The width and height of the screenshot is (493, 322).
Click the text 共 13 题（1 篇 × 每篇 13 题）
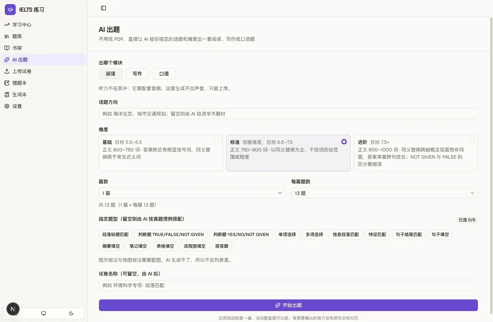point(128,205)
